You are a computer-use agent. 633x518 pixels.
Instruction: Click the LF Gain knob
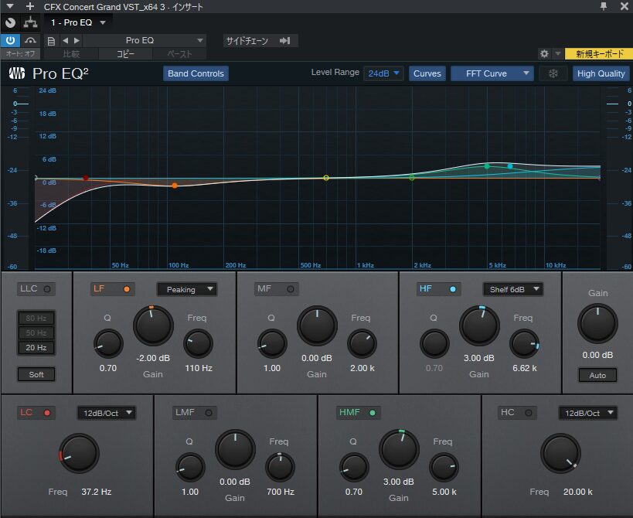click(x=153, y=325)
